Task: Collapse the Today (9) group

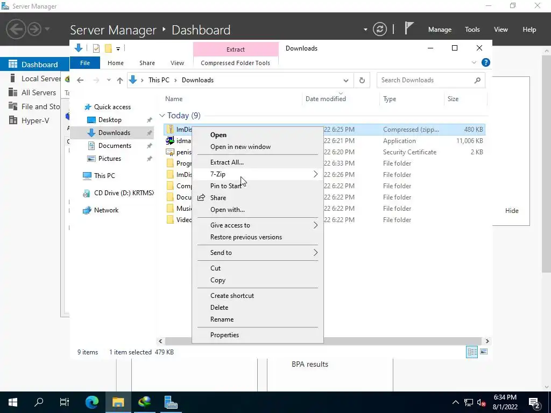Action: point(162,115)
